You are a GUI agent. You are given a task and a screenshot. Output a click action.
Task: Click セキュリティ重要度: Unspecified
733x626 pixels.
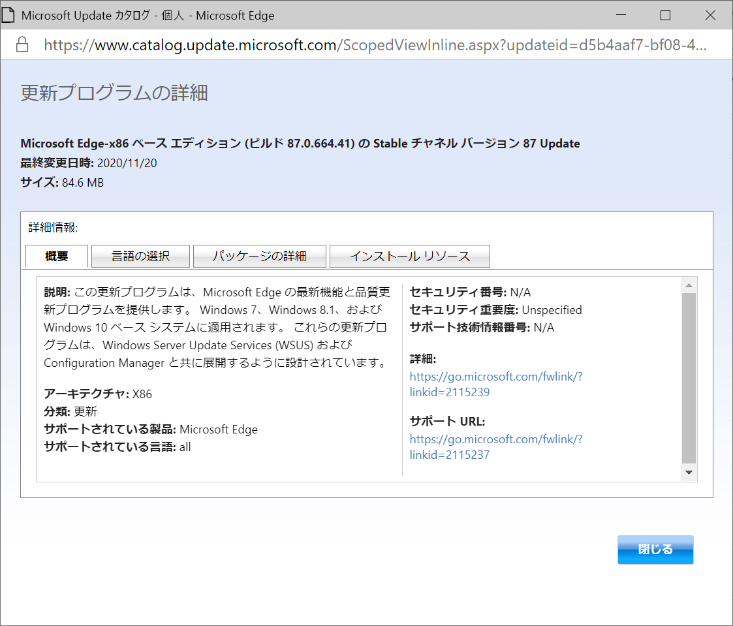pos(495,310)
